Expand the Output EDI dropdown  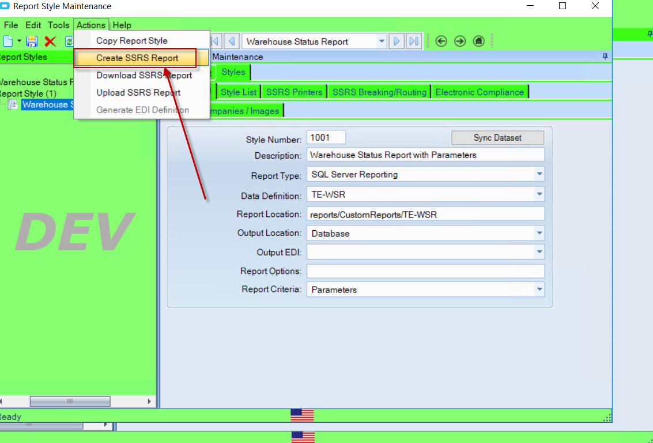pyautogui.click(x=539, y=251)
